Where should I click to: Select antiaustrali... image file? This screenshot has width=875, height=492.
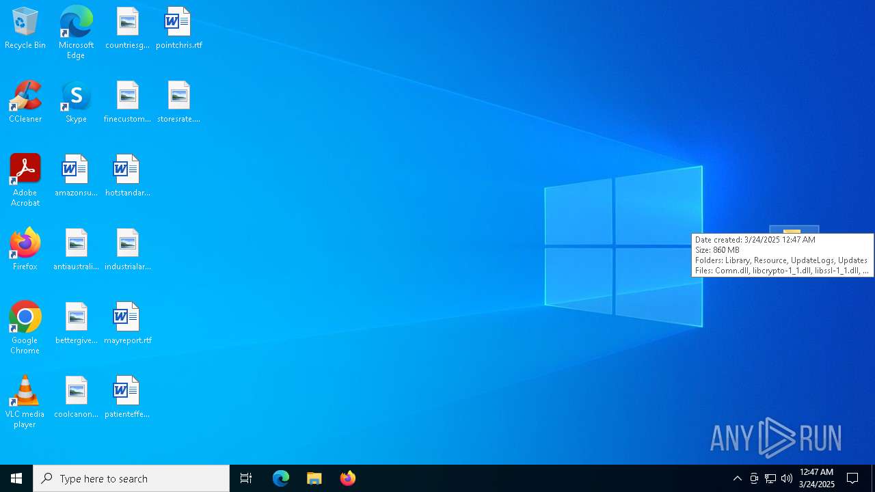pos(76,250)
